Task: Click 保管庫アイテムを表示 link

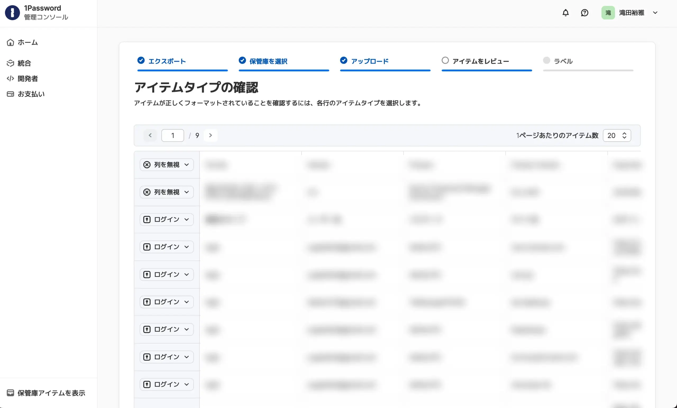Action: point(46,393)
